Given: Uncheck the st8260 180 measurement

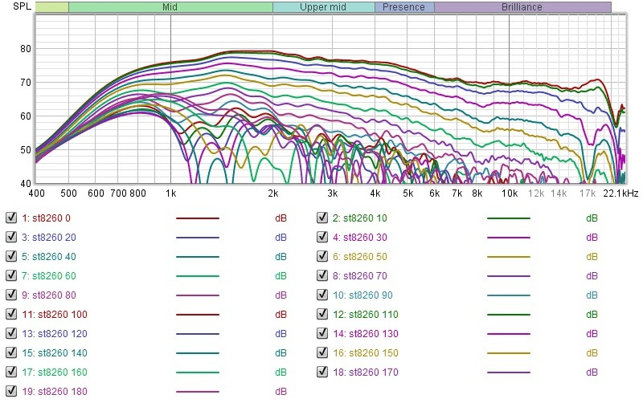Looking at the screenshot, I should click(11, 391).
